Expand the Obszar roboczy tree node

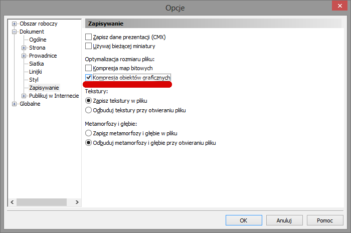coord(15,24)
